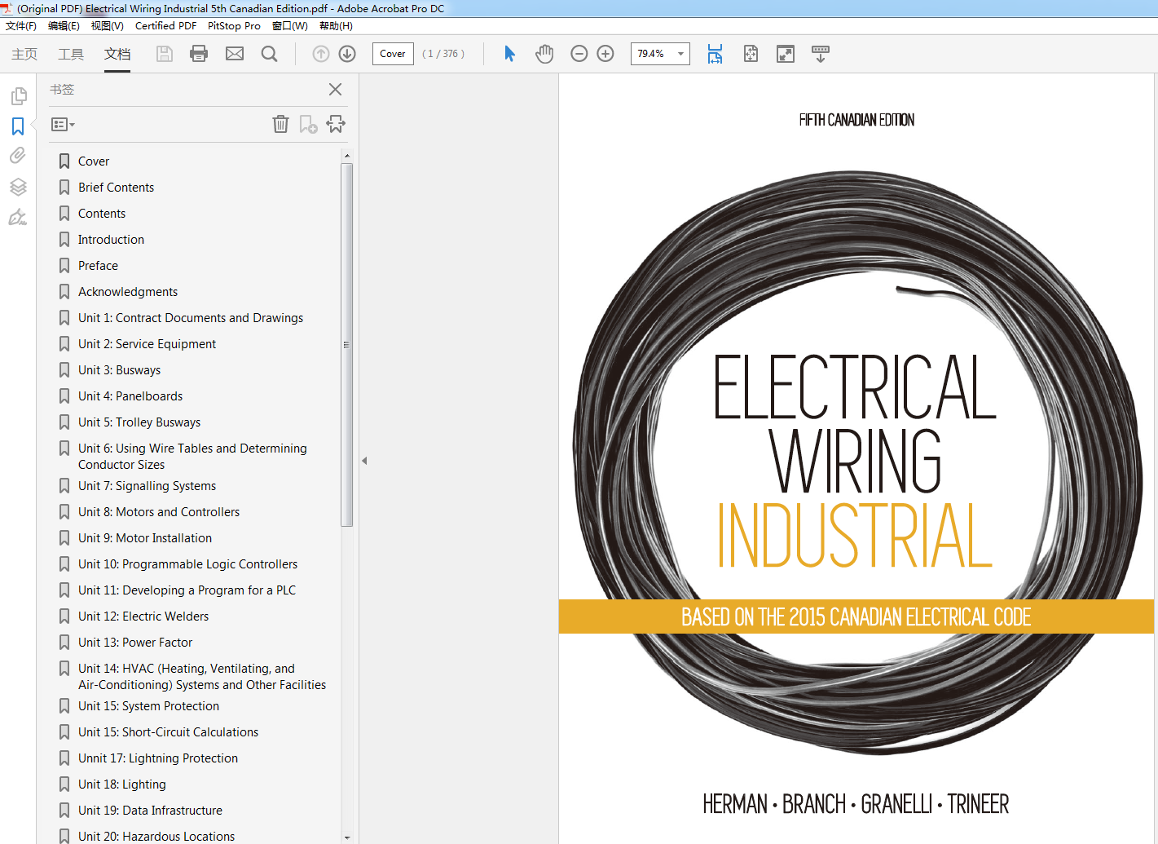Screen dimensions: 1158x844
Task: Open the 视图(V) menu
Action: (x=107, y=26)
